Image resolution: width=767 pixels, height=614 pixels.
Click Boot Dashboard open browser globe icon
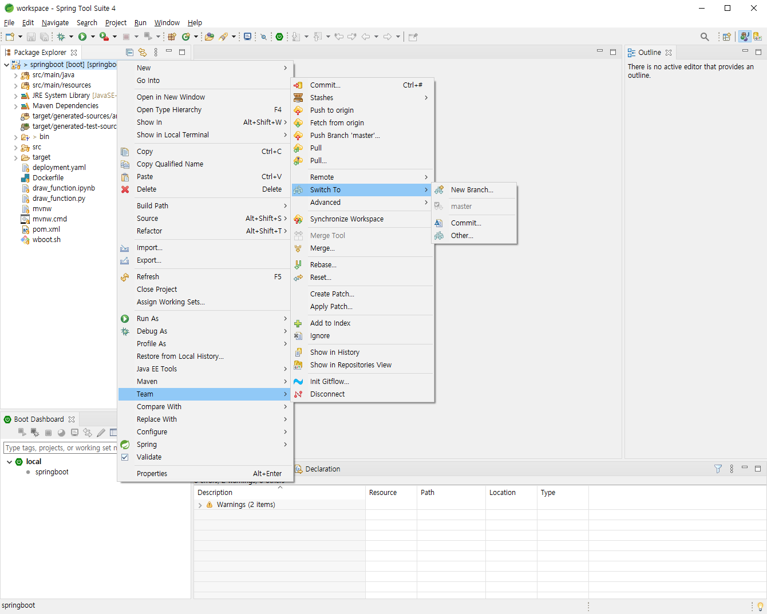(61, 433)
